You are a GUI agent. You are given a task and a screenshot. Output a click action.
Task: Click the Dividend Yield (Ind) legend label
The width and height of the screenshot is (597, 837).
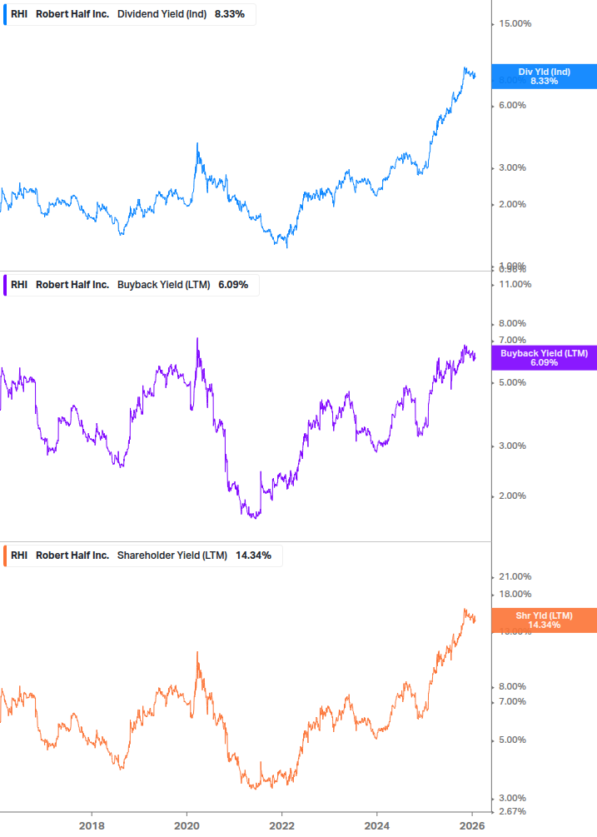coord(162,14)
